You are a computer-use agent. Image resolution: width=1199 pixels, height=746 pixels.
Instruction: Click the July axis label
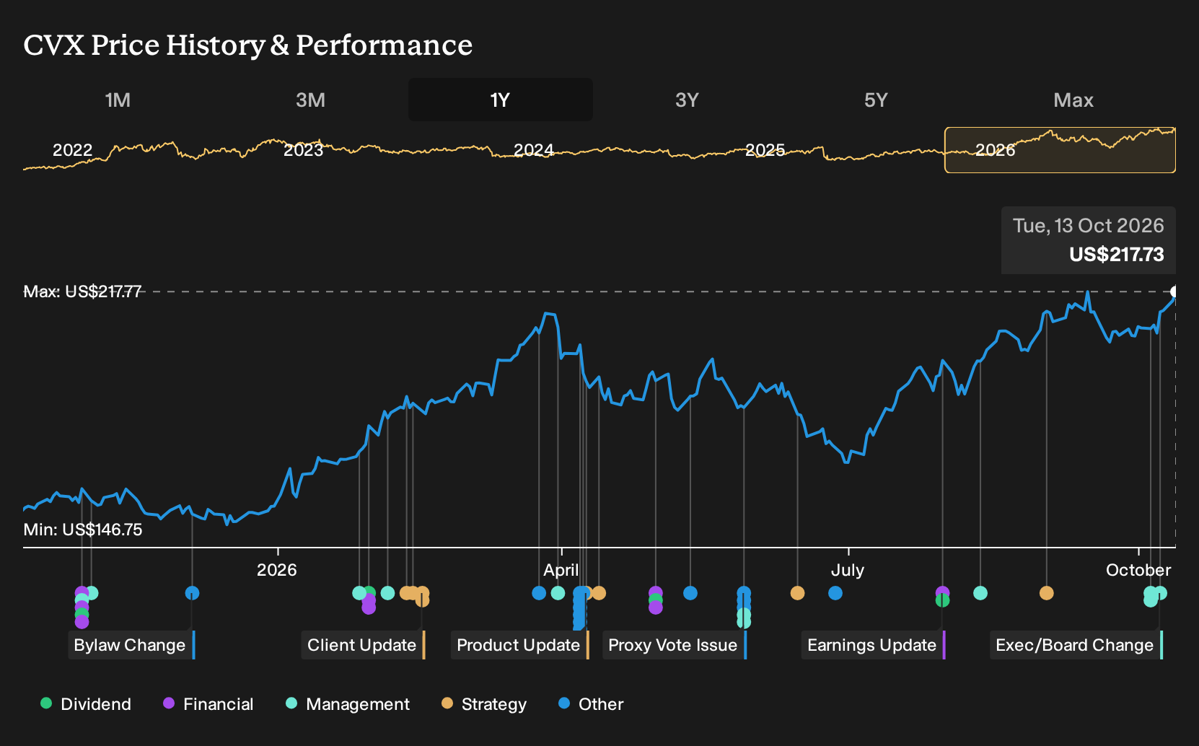[848, 570]
